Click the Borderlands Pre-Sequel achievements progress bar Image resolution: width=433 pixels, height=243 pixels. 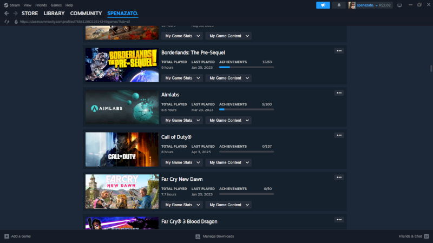pos(246,68)
